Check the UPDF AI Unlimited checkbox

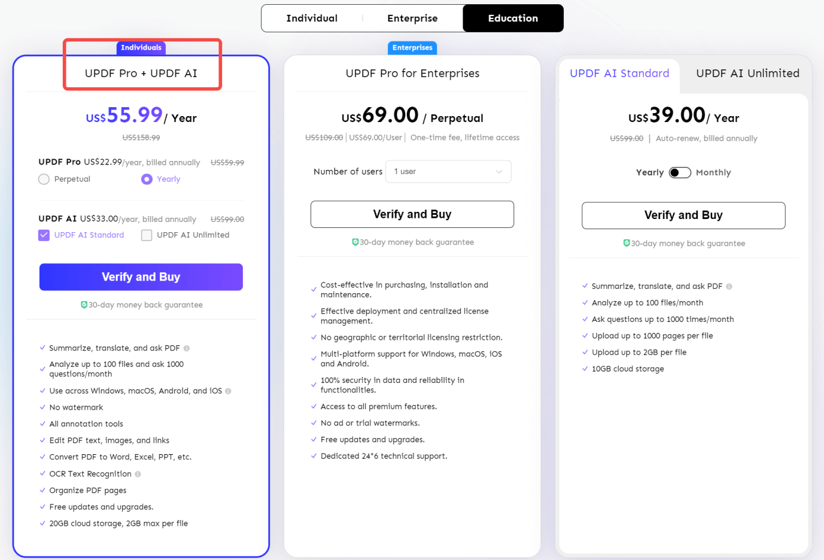click(147, 235)
